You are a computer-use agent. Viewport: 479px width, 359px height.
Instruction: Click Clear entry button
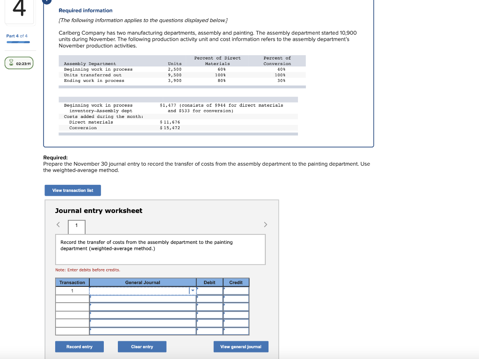pyautogui.click(x=142, y=346)
